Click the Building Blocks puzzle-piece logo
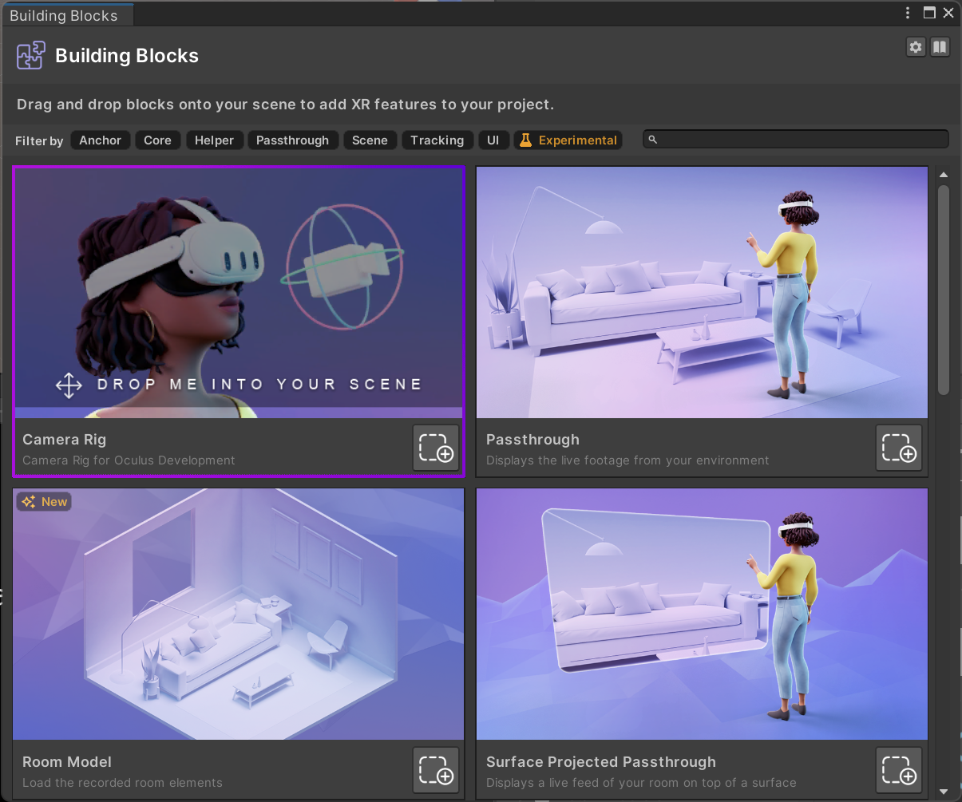Viewport: 962px width, 802px height. point(30,56)
